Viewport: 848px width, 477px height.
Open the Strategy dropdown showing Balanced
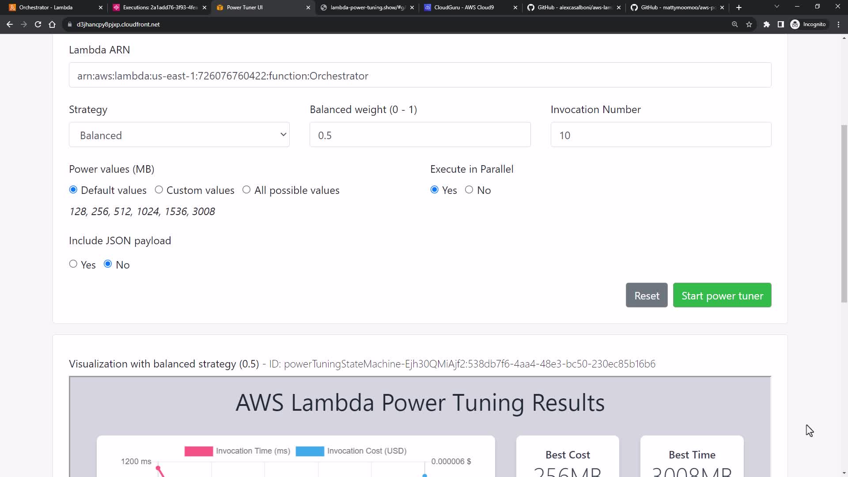coord(179,135)
